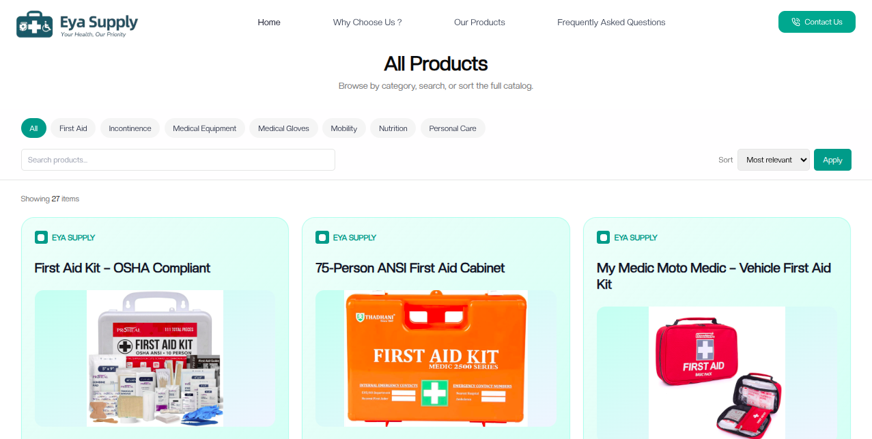Open the Sort dropdown
This screenshot has width=872, height=439.
pos(773,160)
